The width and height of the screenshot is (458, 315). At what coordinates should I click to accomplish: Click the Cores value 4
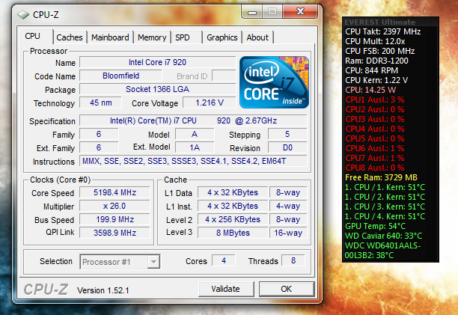click(224, 260)
